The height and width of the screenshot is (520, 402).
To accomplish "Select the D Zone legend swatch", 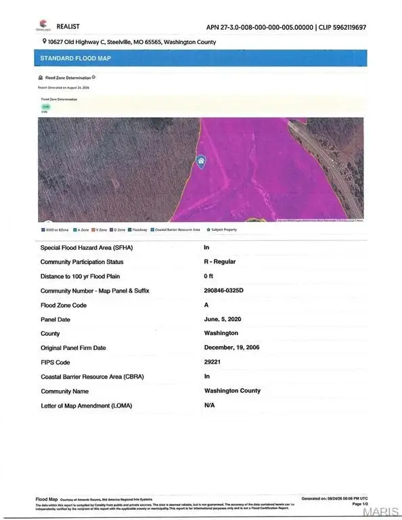I will (112, 230).
